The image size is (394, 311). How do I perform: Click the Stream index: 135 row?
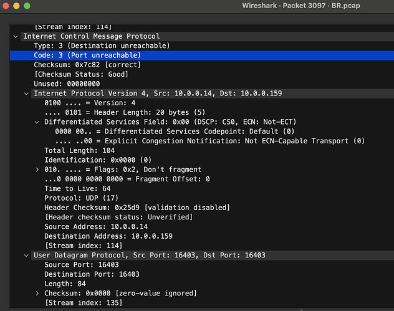(x=83, y=303)
